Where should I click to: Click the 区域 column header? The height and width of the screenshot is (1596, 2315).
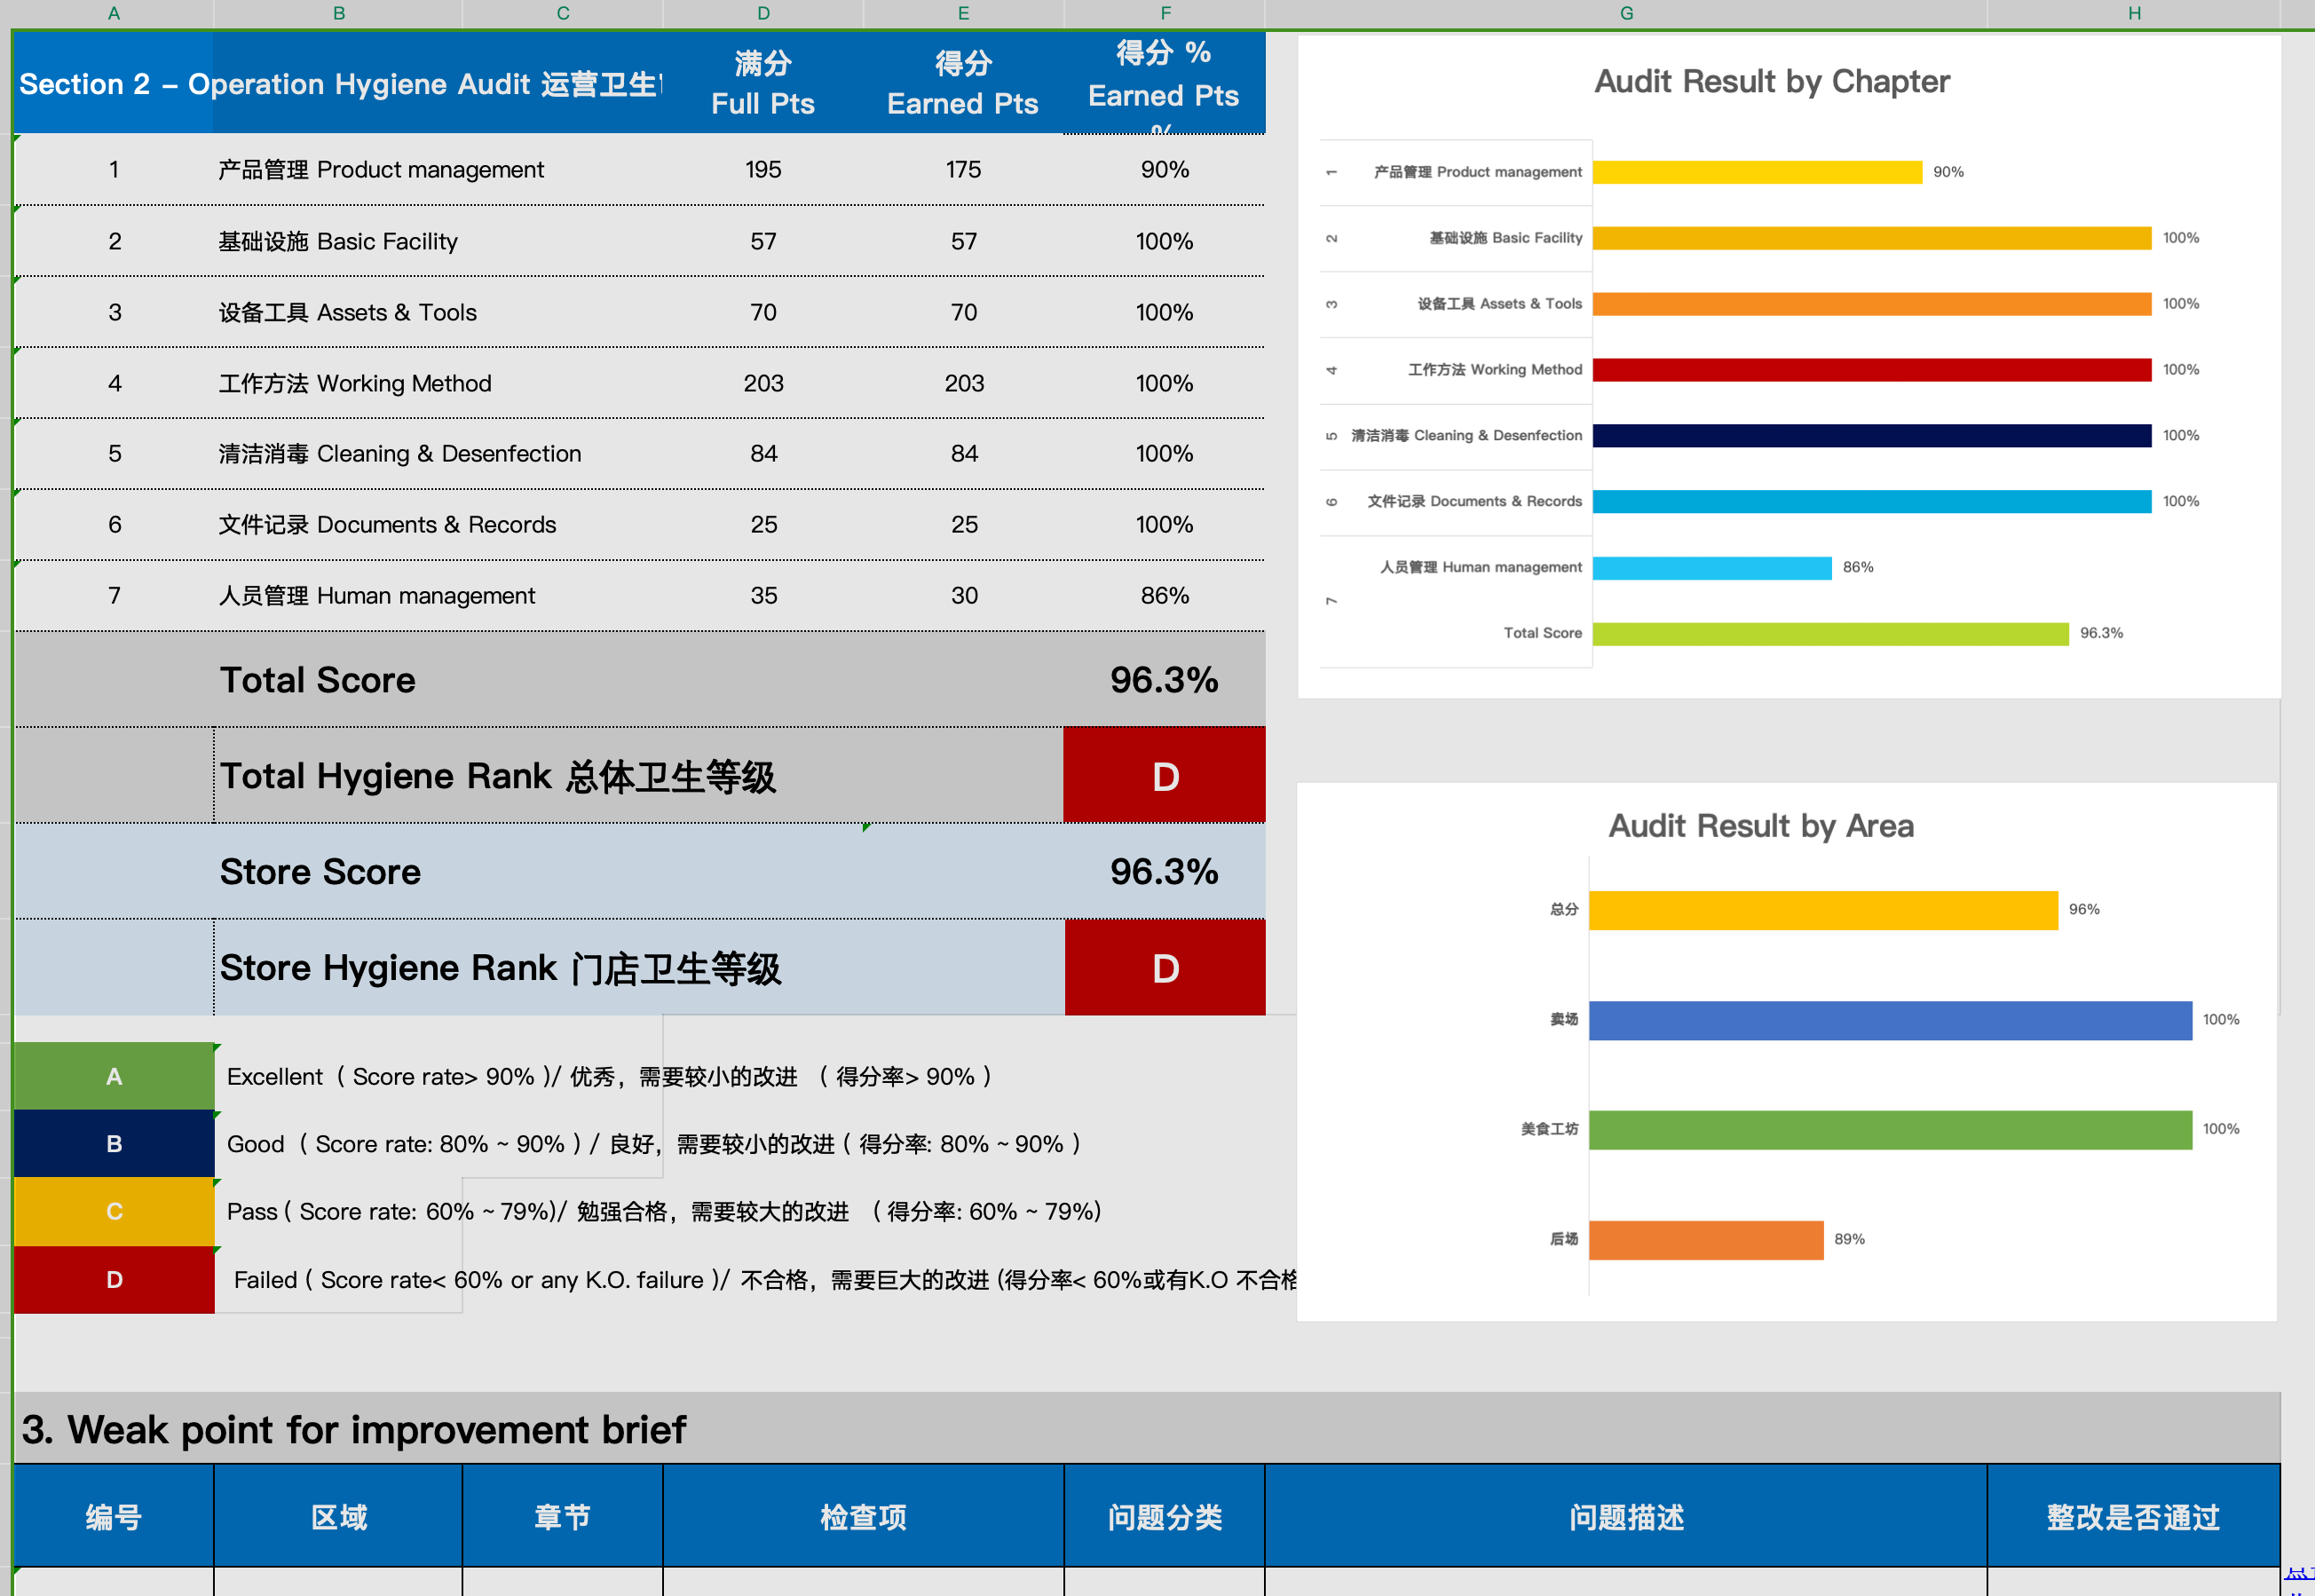click(x=339, y=1517)
